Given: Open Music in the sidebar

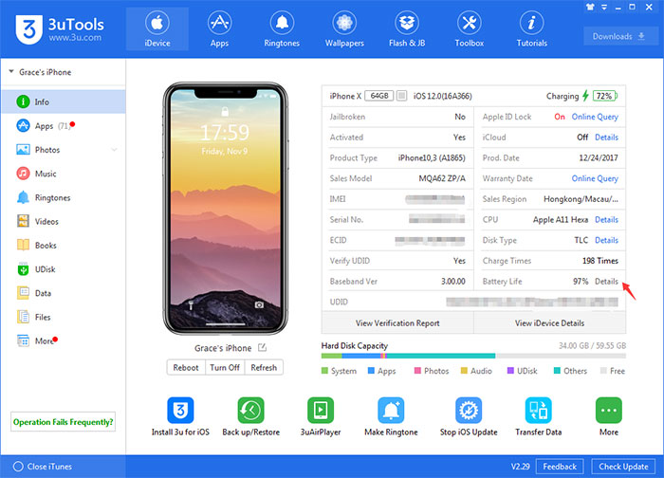Looking at the screenshot, I should [x=64, y=174].
